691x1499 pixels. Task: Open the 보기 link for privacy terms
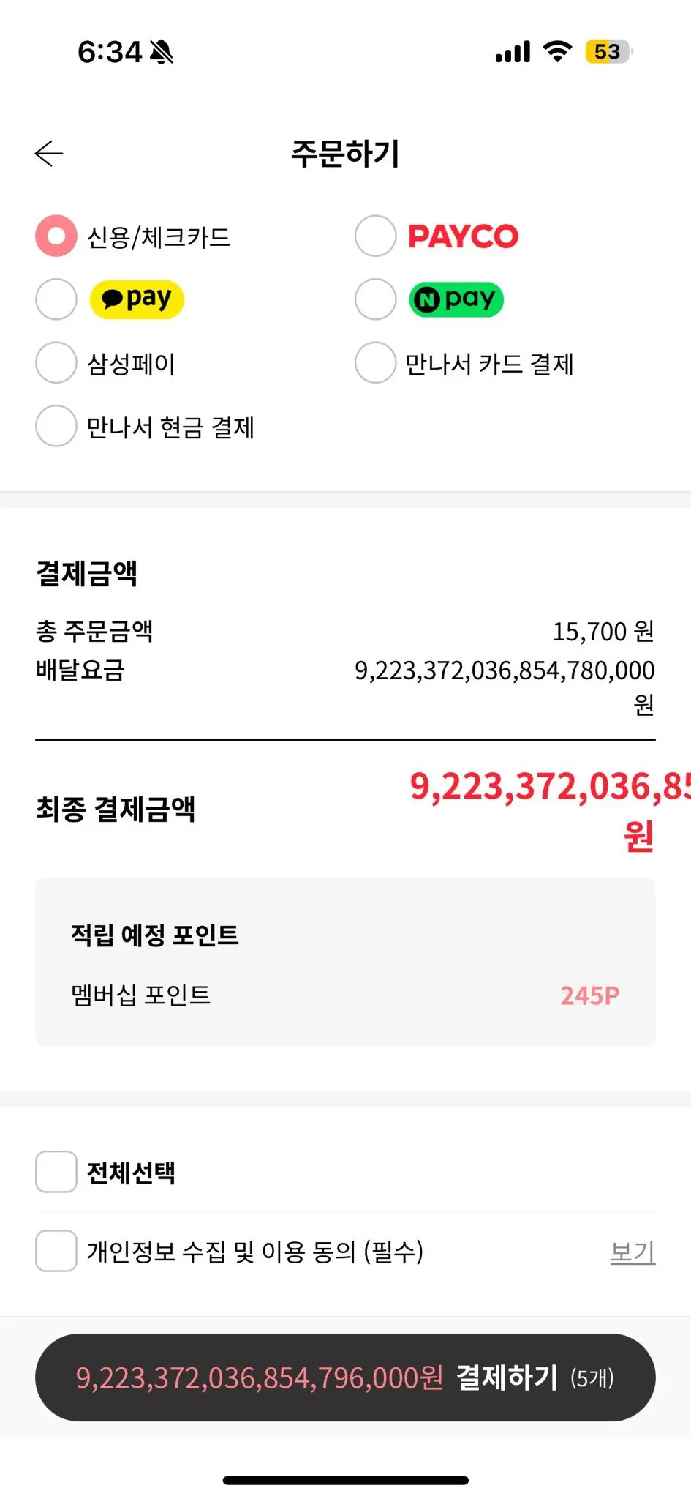[633, 1252]
